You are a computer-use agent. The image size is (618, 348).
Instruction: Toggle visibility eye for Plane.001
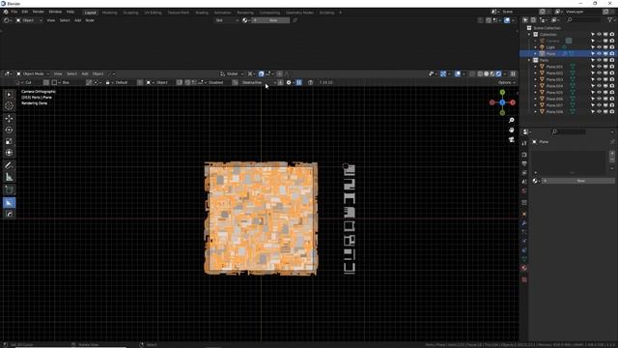(x=599, y=67)
